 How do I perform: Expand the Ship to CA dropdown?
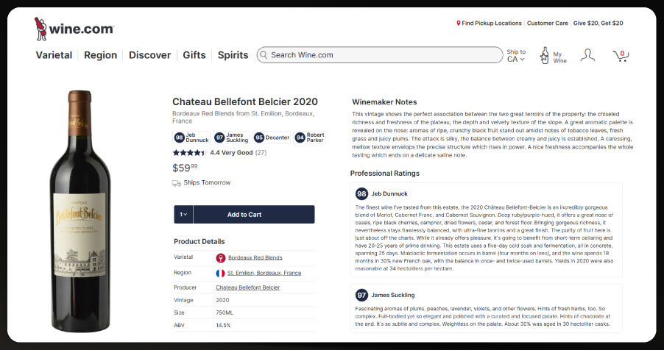(x=516, y=56)
